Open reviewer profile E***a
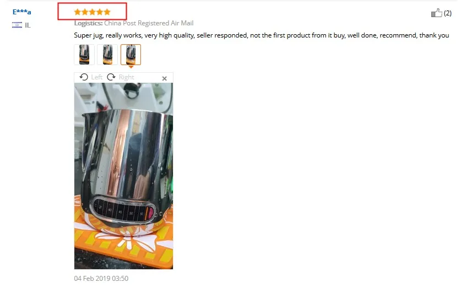466x288 pixels. [21, 12]
